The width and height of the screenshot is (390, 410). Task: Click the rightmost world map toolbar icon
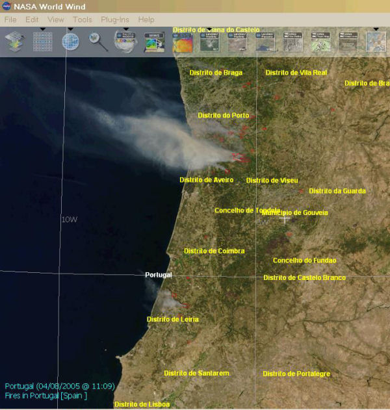(x=376, y=42)
